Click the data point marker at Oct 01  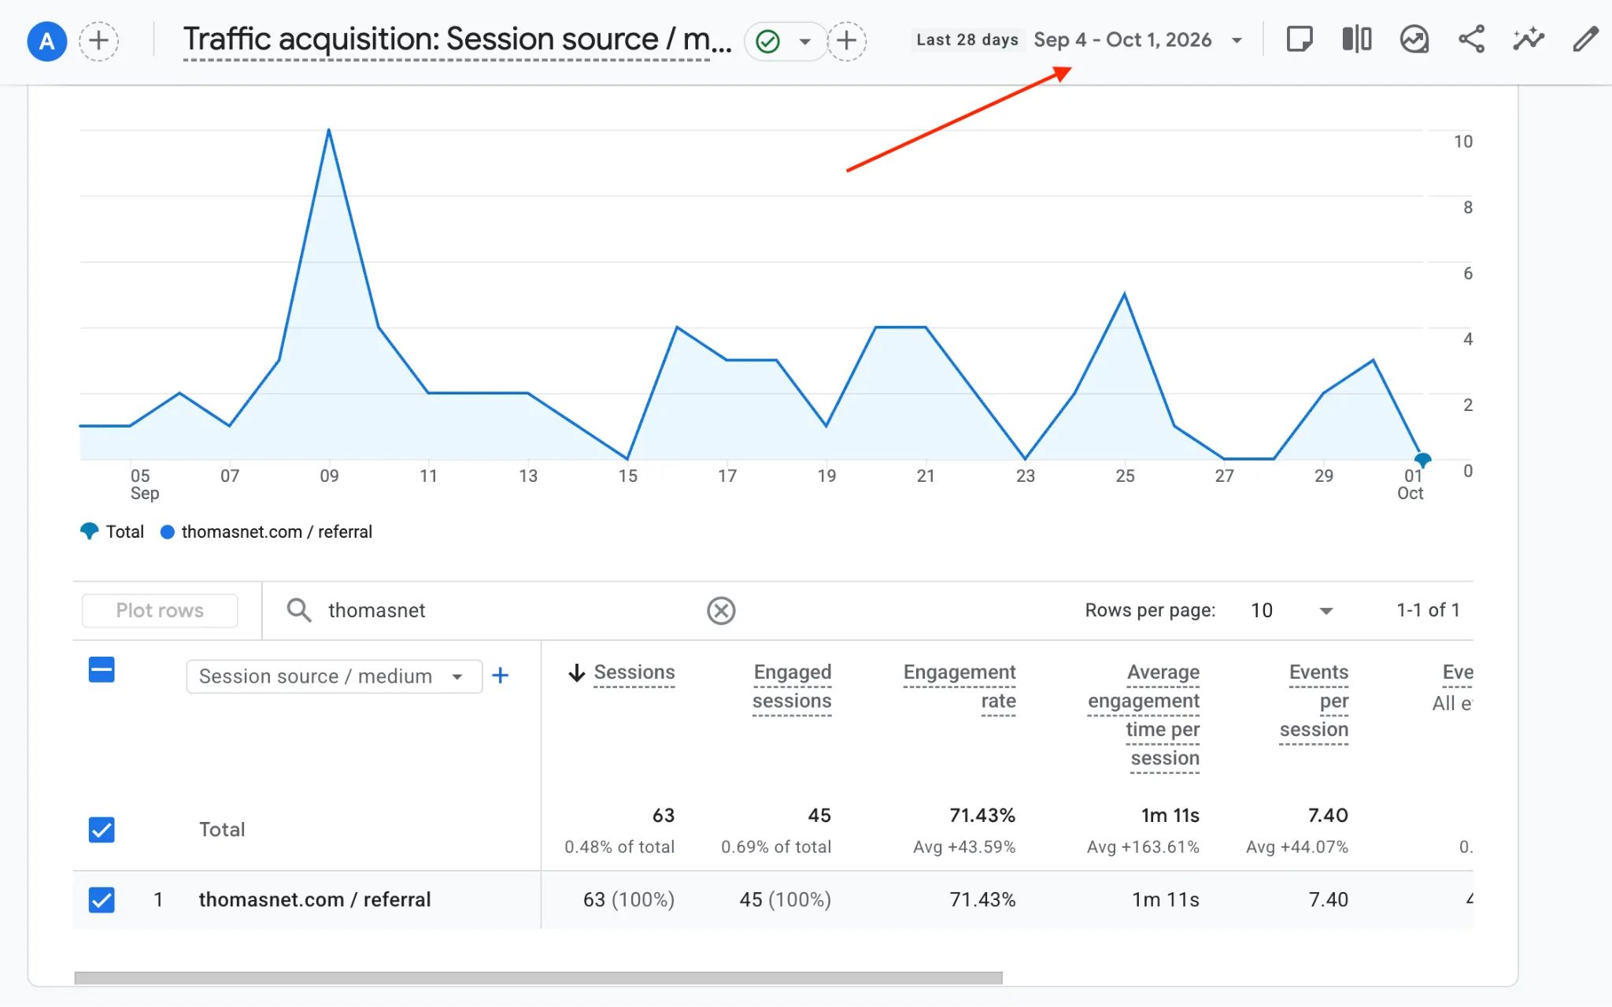coord(1422,459)
